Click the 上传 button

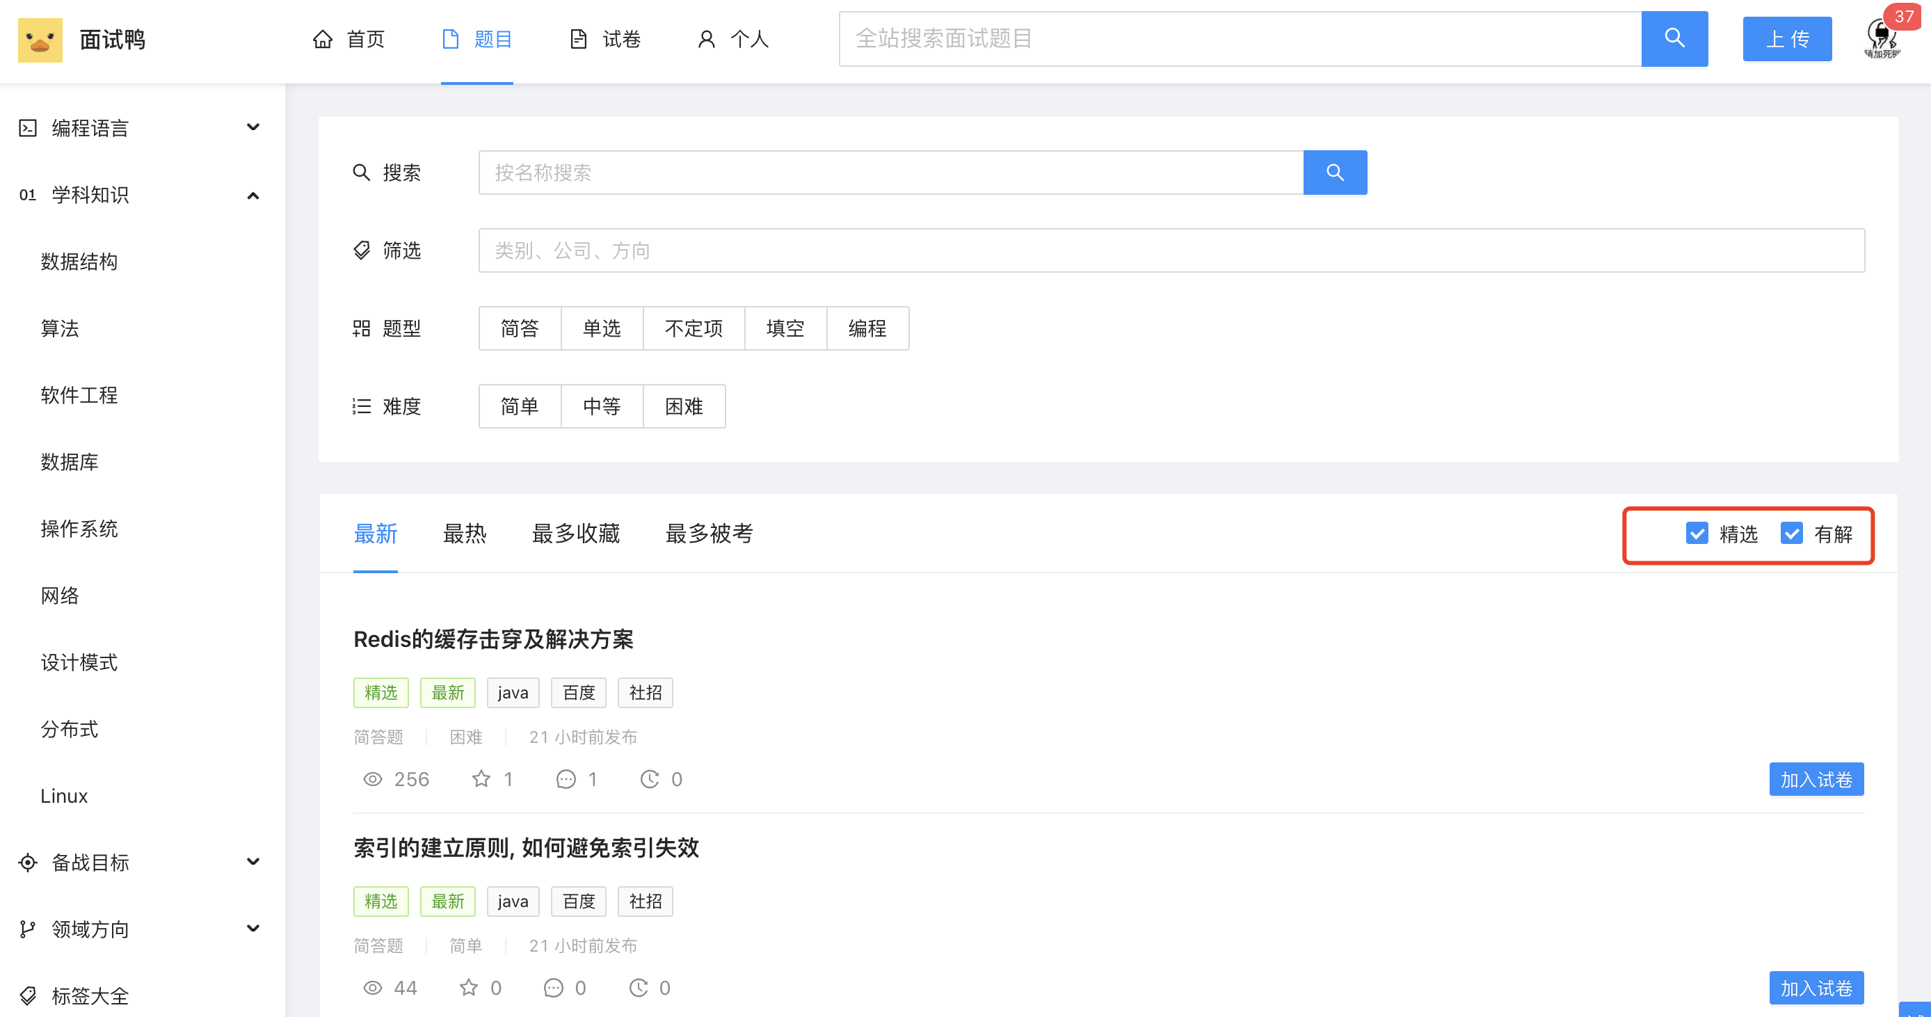tap(1786, 39)
